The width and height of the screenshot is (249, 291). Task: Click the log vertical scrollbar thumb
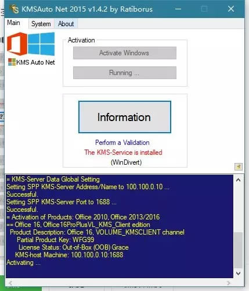click(239, 250)
